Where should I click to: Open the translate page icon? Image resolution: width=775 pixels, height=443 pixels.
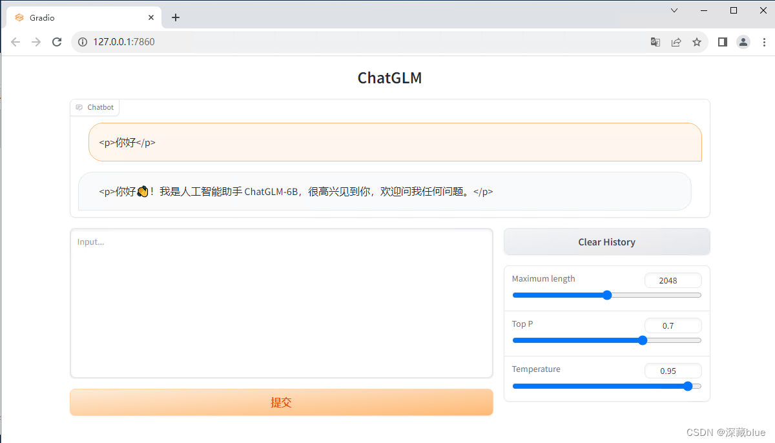(x=656, y=42)
